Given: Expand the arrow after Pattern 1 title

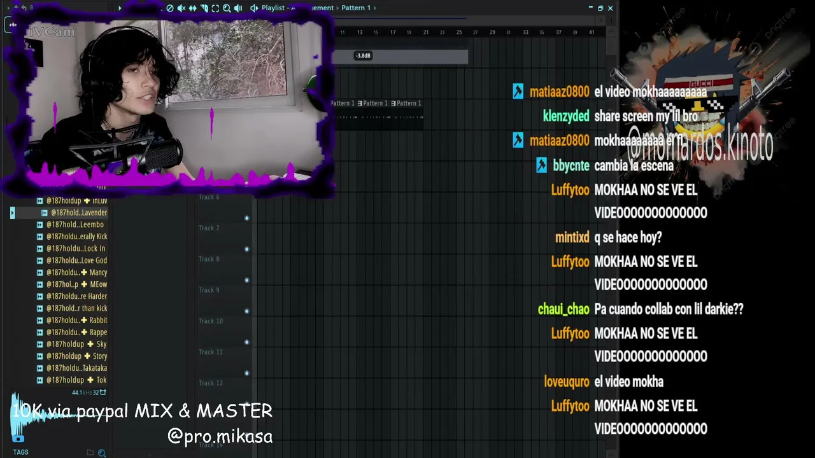Looking at the screenshot, I should 375,8.
